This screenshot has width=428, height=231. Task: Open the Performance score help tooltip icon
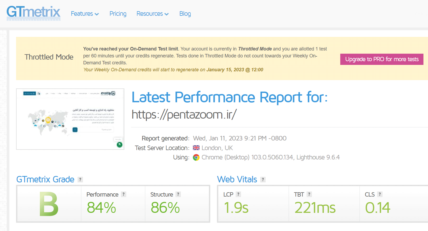(123, 194)
